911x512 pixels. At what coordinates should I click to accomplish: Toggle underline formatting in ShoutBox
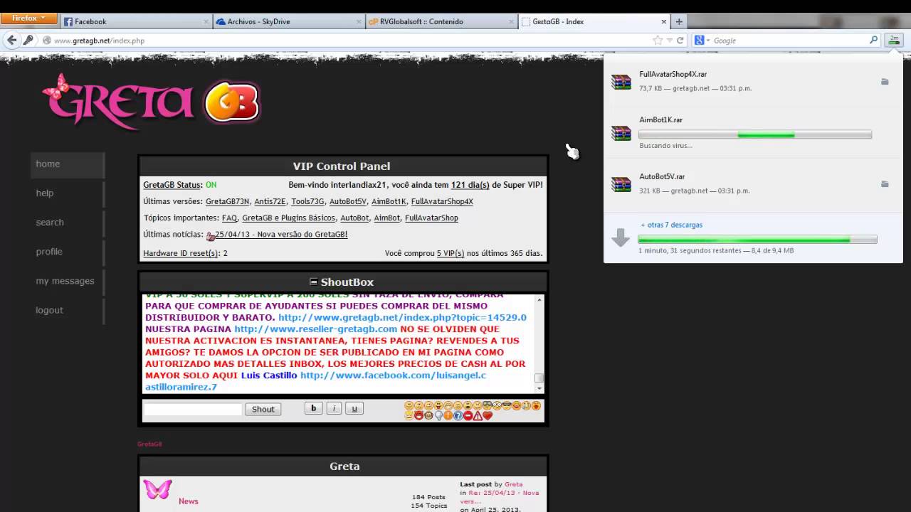point(354,408)
